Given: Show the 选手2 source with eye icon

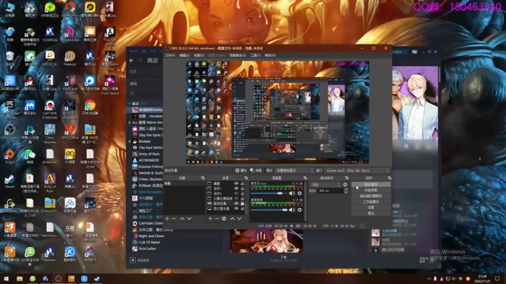Looking at the screenshot, I should (236, 194).
